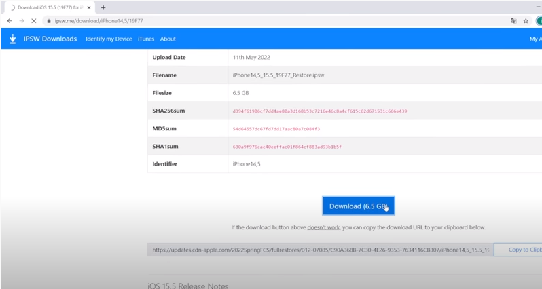The width and height of the screenshot is (542, 289).
Task: Open the About menu item
Action: 168,39
